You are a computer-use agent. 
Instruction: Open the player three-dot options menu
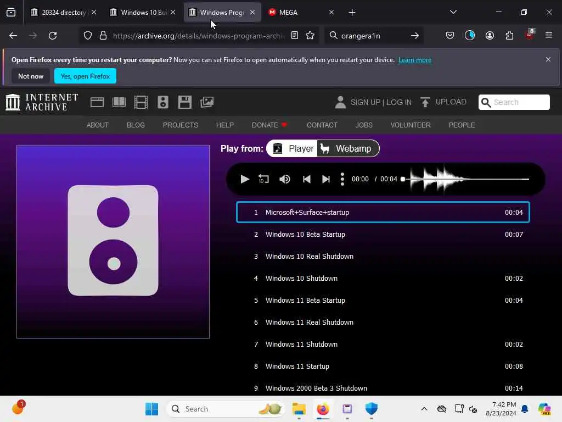tap(342, 179)
